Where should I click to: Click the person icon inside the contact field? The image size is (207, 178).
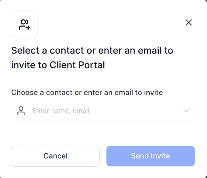coord(21,111)
